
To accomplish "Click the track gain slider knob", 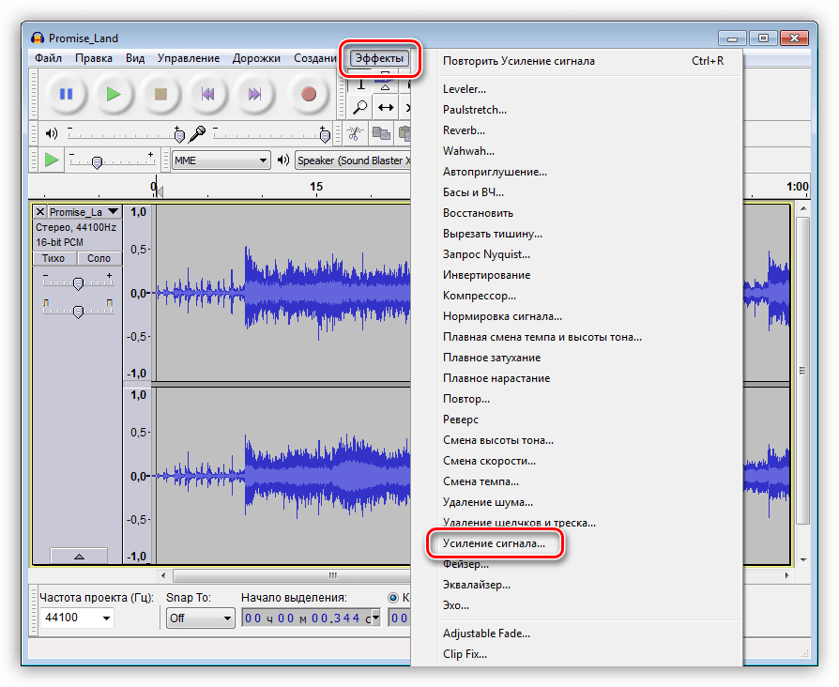I will 78,282.
